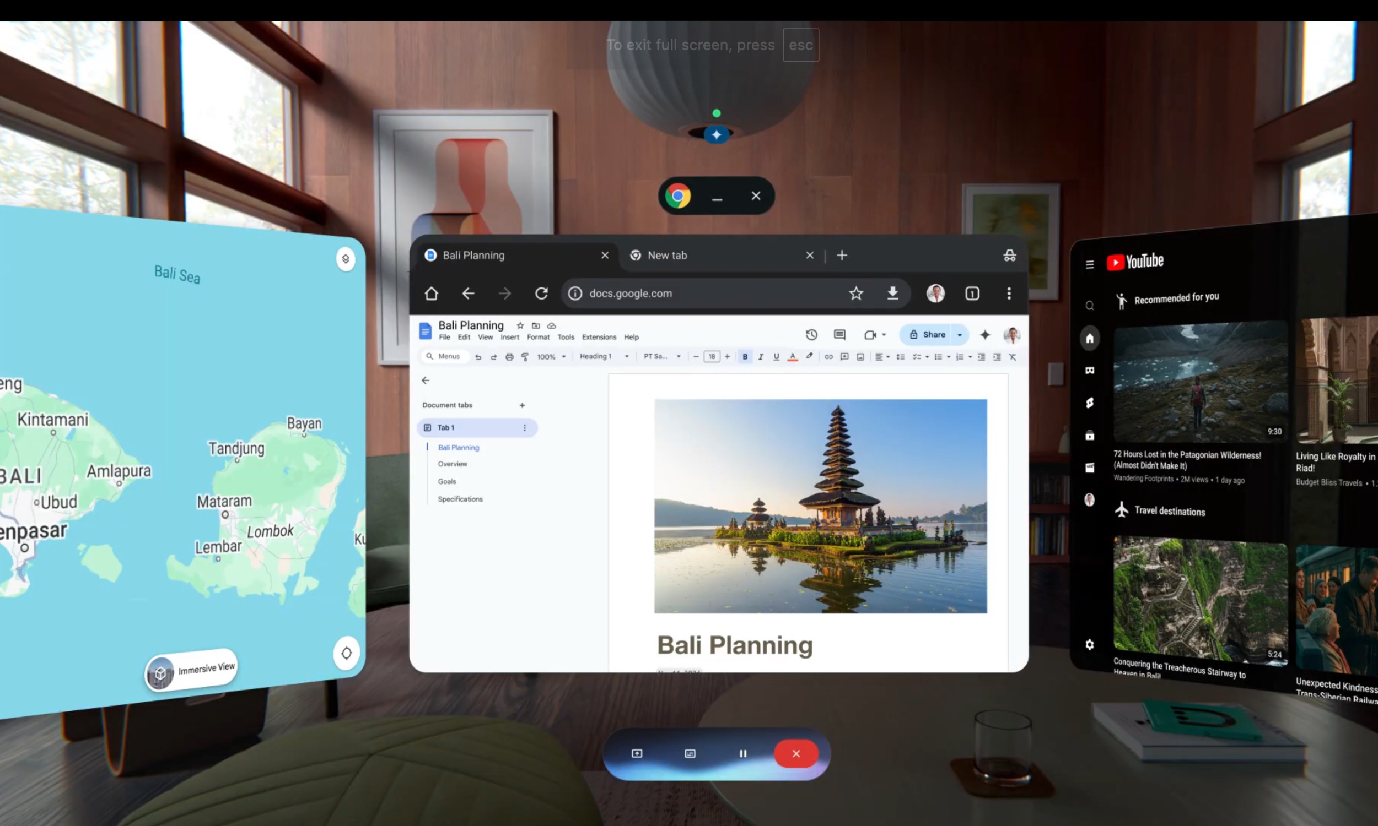Screen dimensions: 1378x826
Task: Open the 100% zoom dropdown
Action: pyautogui.click(x=551, y=357)
